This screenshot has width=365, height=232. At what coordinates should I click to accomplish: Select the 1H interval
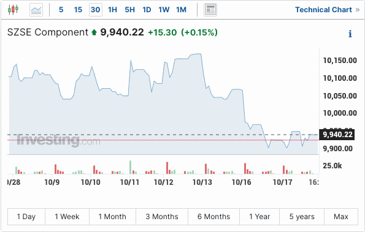(112, 10)
